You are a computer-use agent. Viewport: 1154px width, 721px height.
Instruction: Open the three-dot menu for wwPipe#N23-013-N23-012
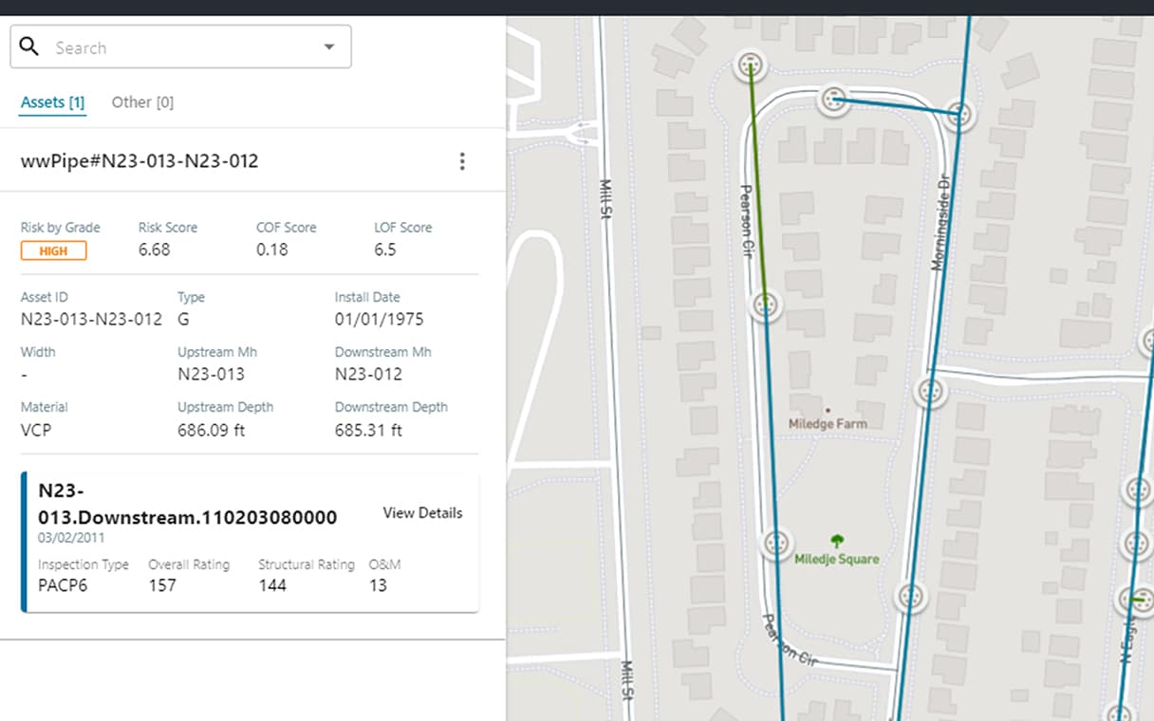click(462, 161)
